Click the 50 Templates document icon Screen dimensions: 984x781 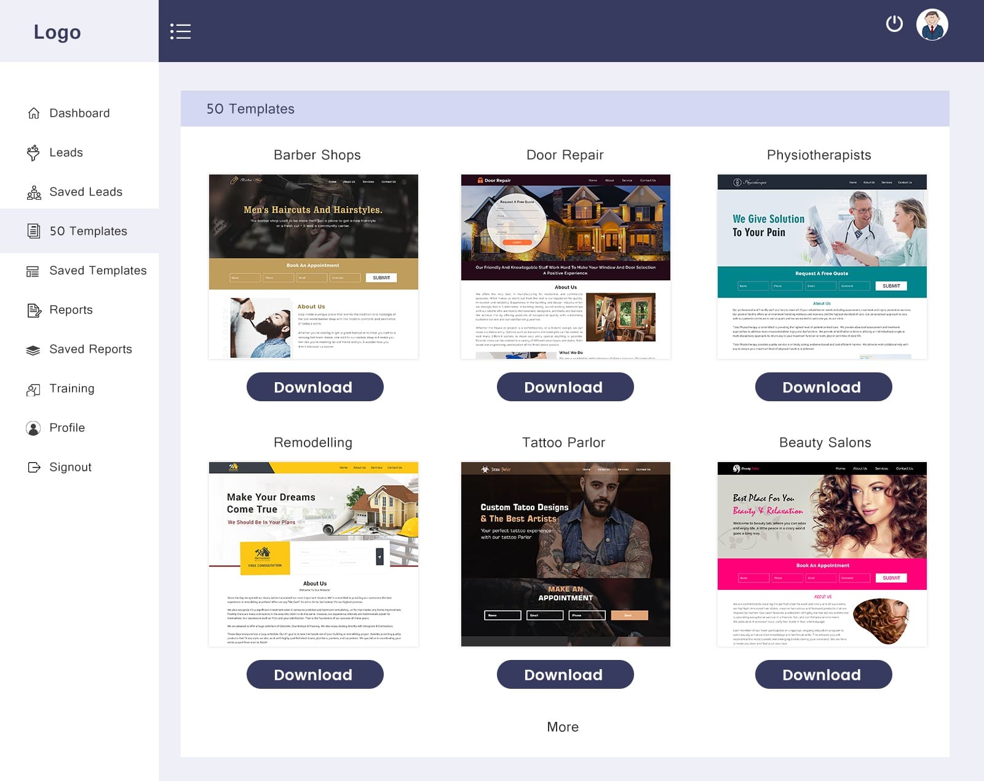34,231
